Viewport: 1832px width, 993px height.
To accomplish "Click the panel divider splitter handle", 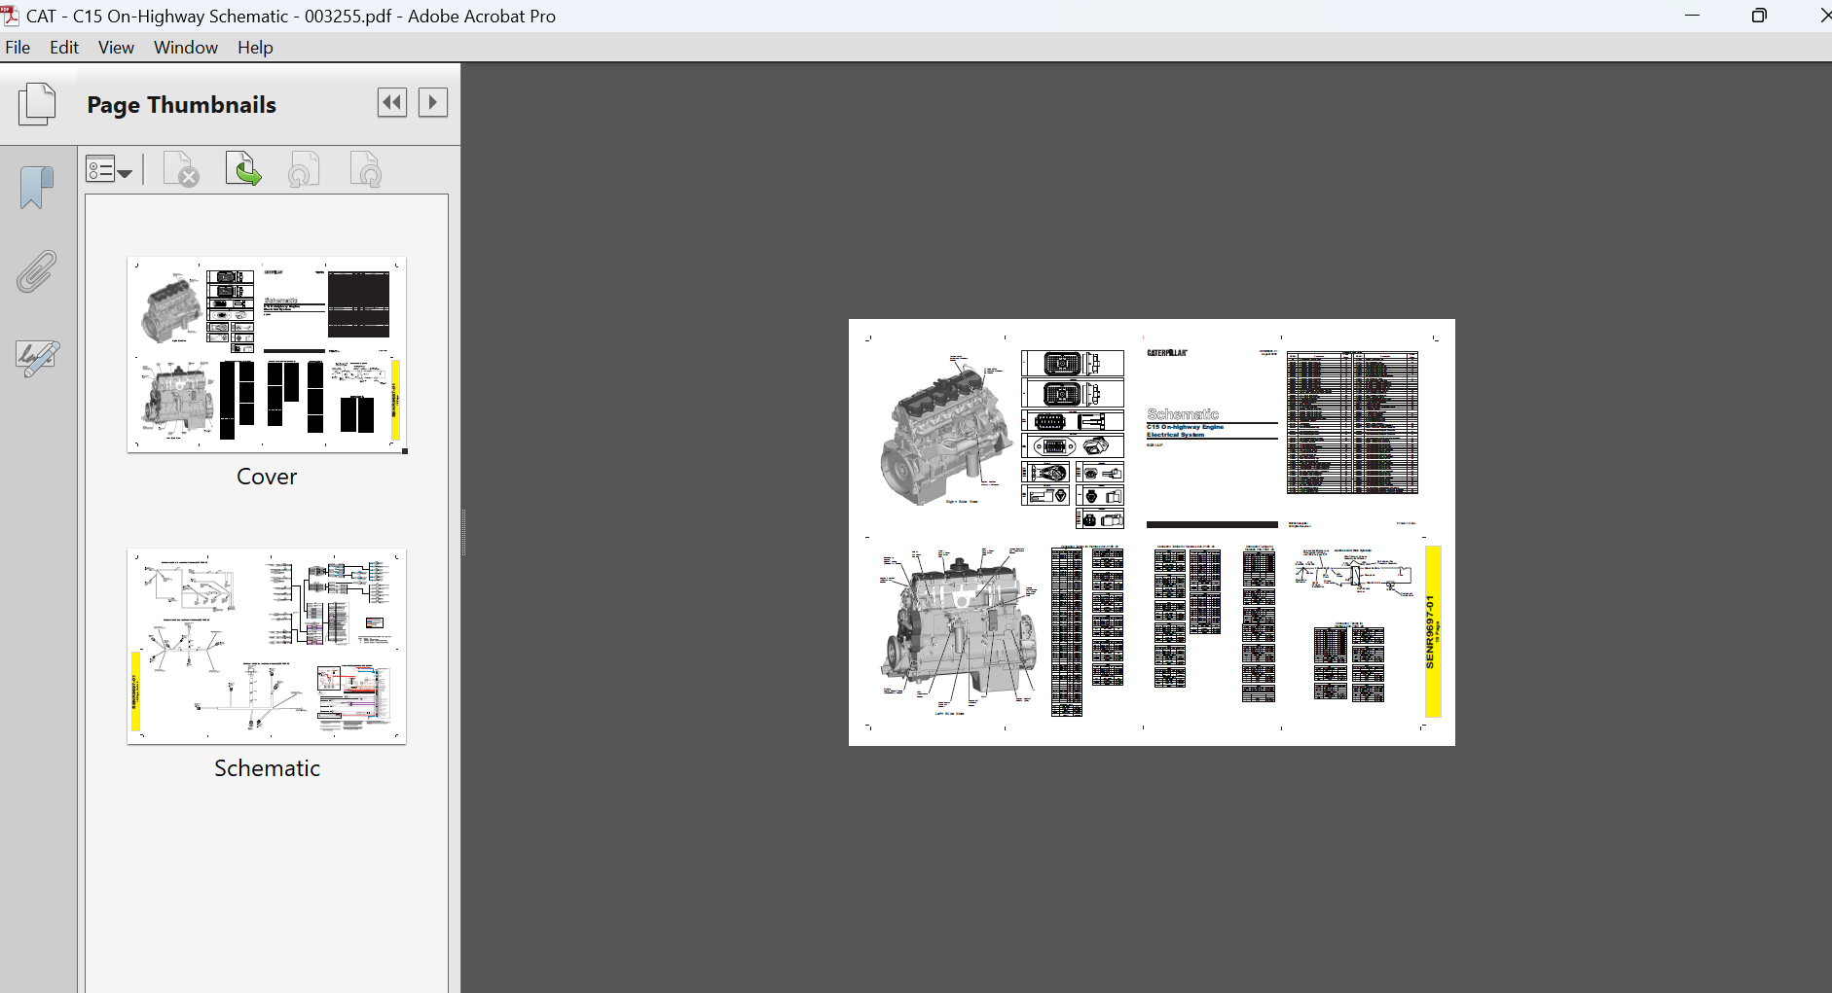I will [463, 532].
